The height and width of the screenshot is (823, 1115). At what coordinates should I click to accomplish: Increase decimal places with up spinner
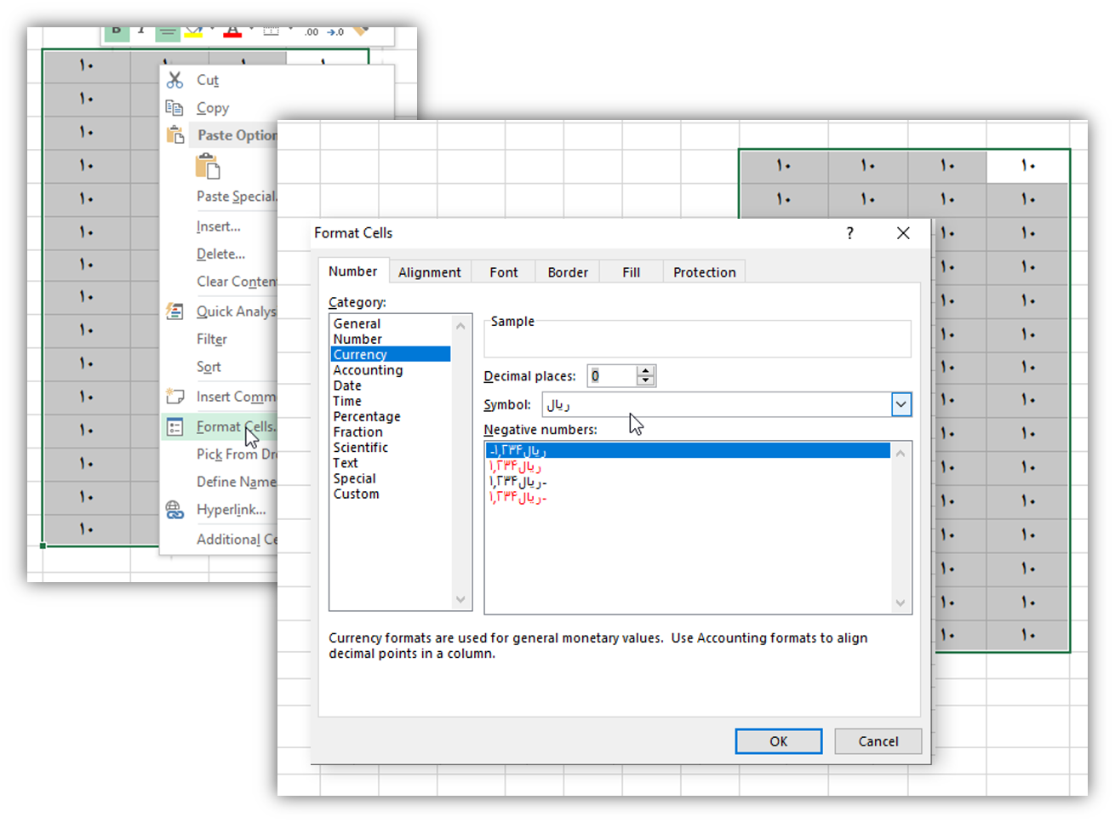646,371
